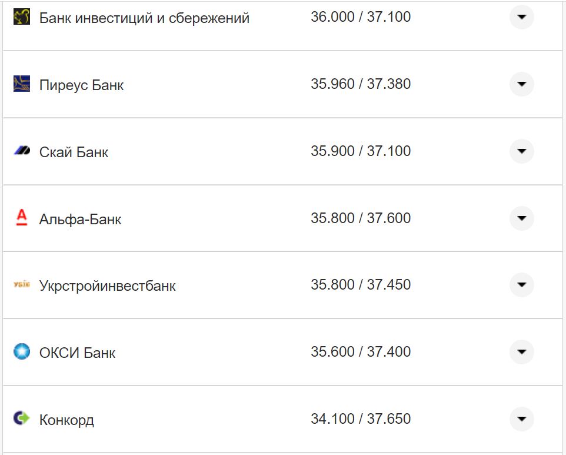Viewport: 566px width, 455px height.
Task: Click the Скай Банк logo icon
Action: click(x=22, y=151)
